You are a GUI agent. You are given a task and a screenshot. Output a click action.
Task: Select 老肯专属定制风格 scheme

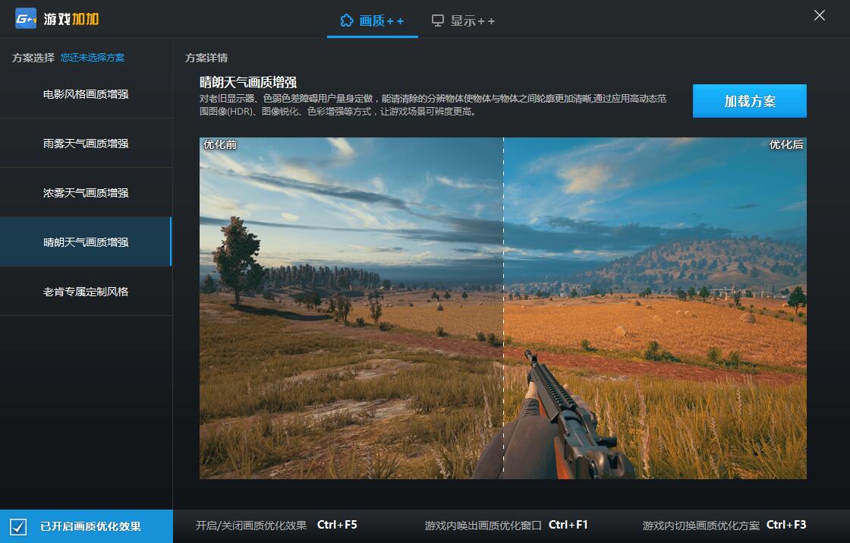(x=86, y=292)
